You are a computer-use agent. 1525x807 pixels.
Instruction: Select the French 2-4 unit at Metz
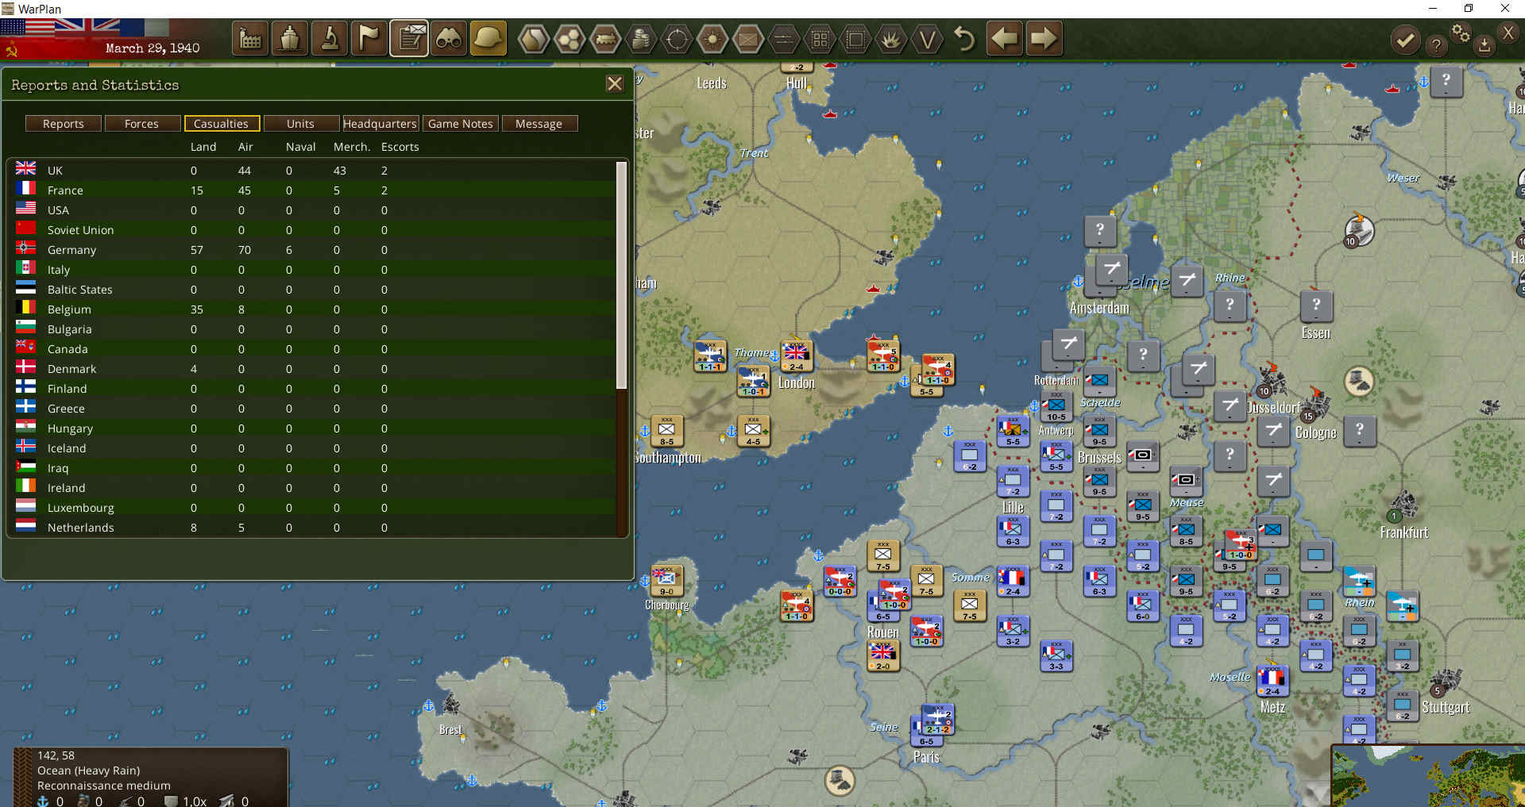pyautogui.click(x=1272, y=680)
